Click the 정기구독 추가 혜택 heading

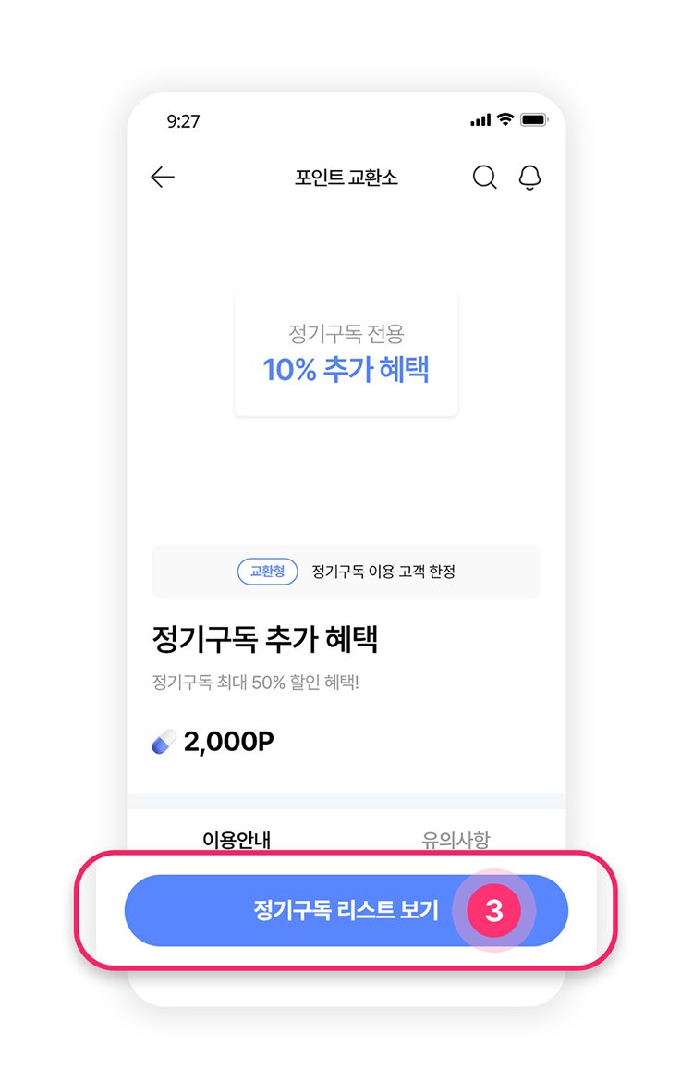click(x=265, y=639)
